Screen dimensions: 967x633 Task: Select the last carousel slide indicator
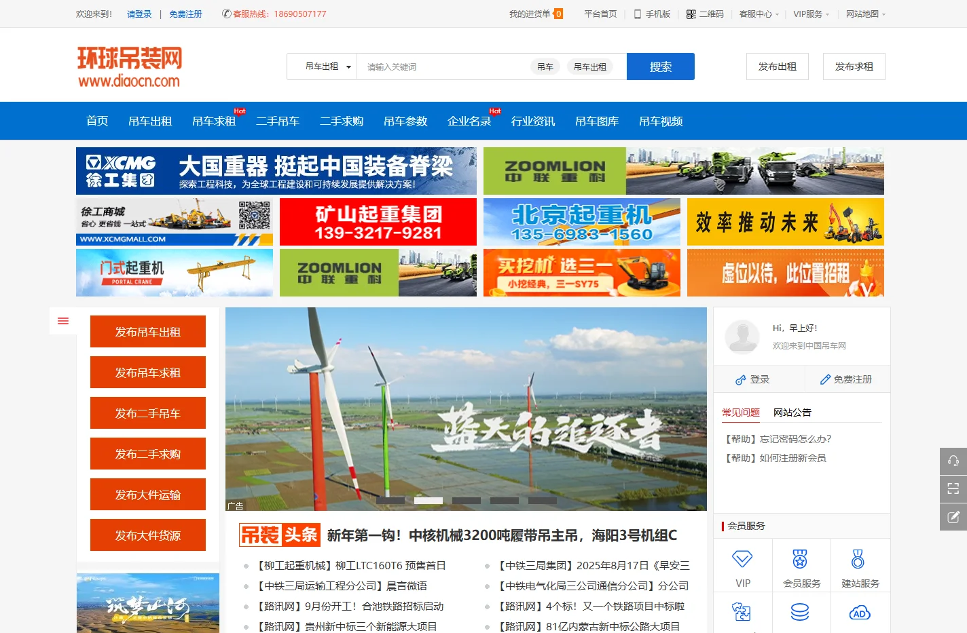(543, 501)
